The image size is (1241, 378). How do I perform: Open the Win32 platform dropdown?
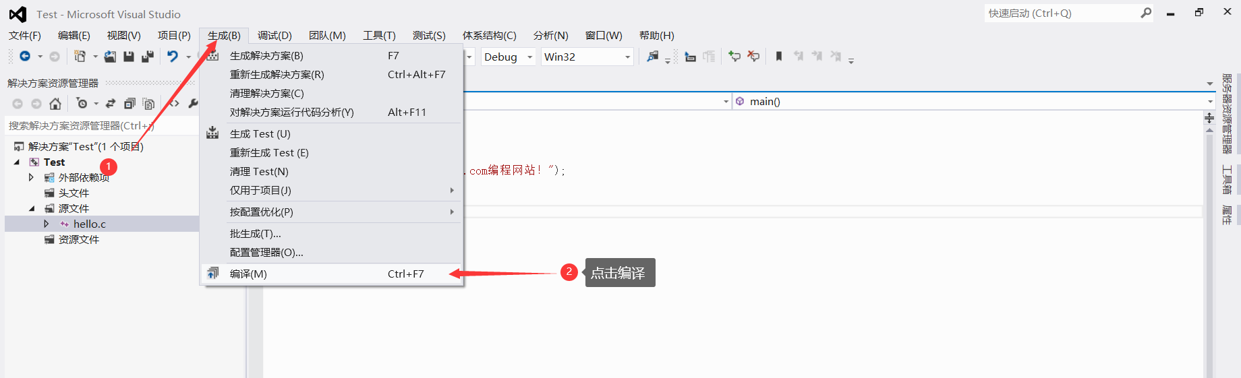[x=587, y=57]
